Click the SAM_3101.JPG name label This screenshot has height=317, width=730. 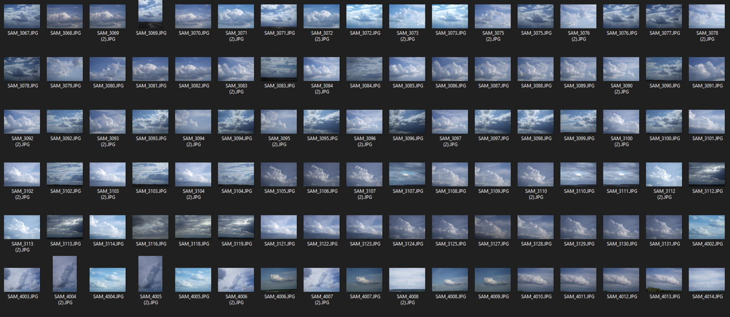707,138
